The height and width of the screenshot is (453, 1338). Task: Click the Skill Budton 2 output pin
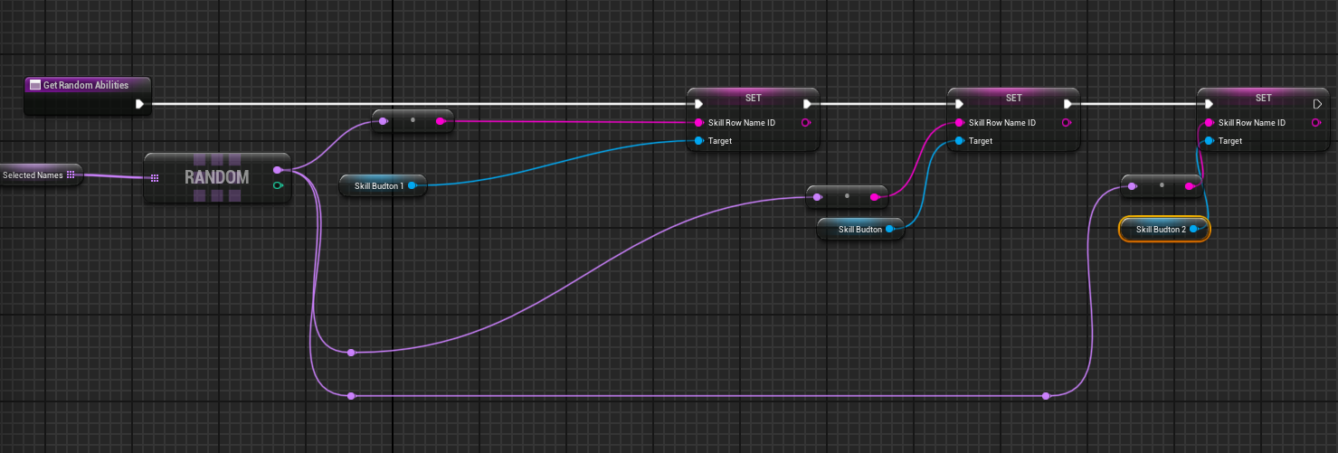[x=1194, y=229]
